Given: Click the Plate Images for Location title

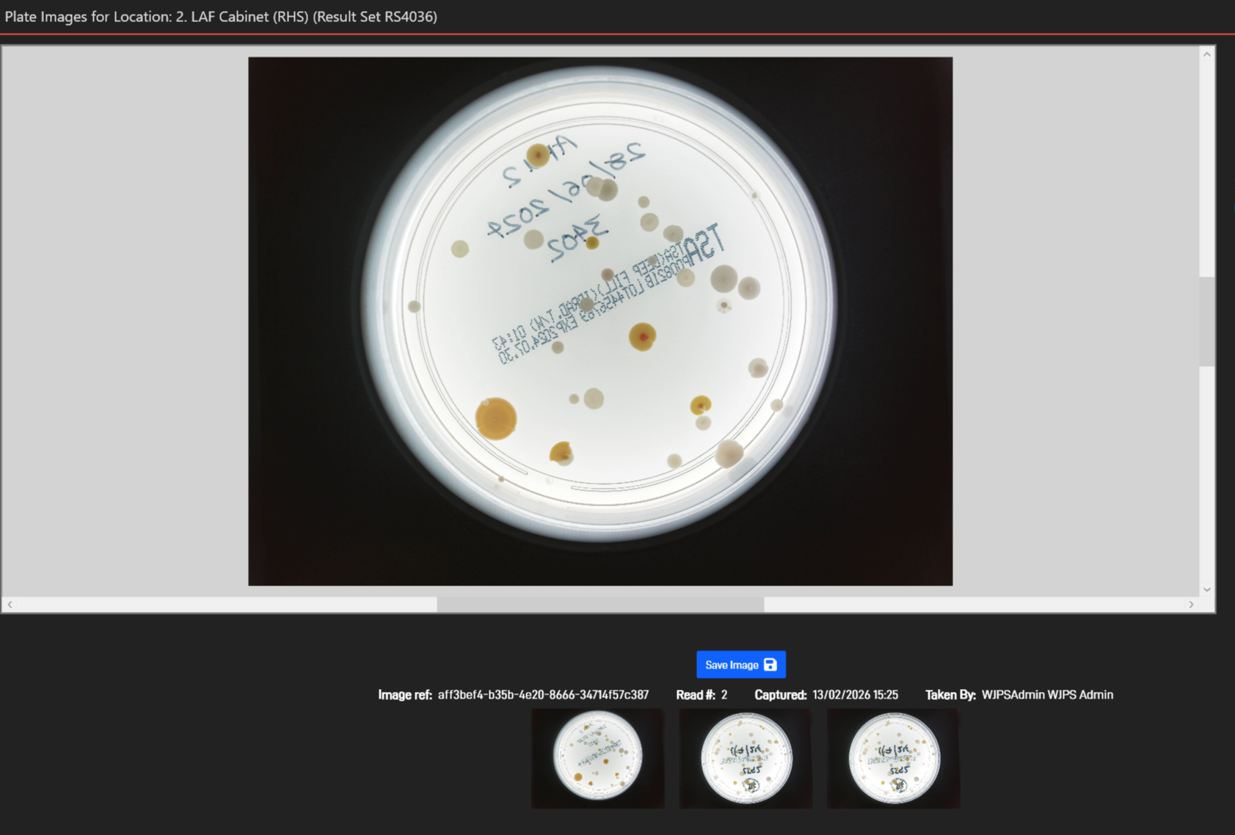Looking at the screenshot, I should (x=221, y=16).
